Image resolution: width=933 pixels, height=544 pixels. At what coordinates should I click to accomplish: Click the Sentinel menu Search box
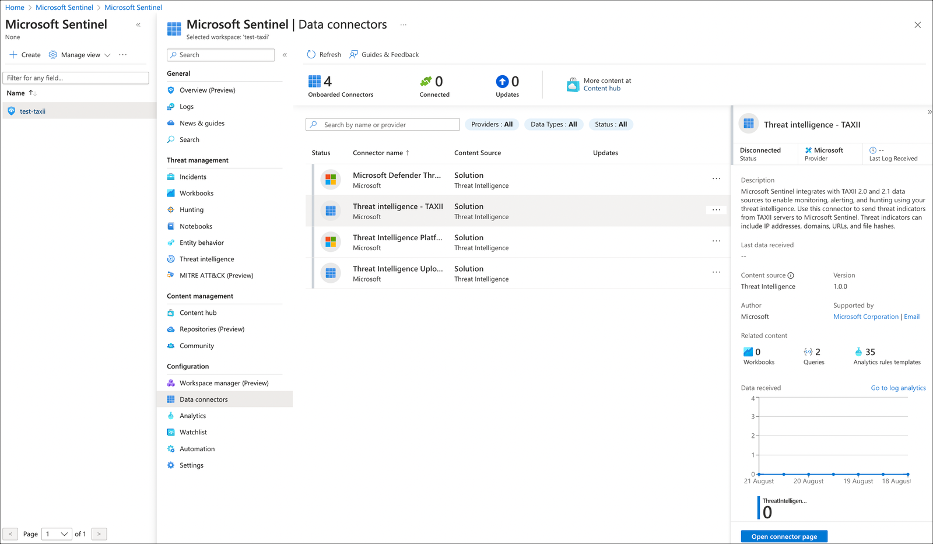tap(220, 55)
